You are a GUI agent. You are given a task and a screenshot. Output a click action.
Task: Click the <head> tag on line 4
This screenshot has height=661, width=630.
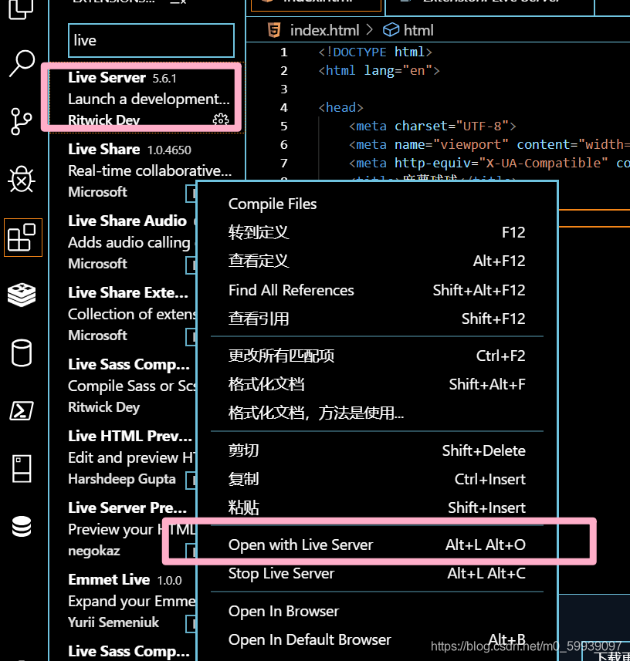click(x=341, y=107)
